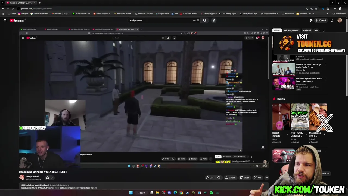Select the Od: resttpowered chip

(x=291, y=30)
